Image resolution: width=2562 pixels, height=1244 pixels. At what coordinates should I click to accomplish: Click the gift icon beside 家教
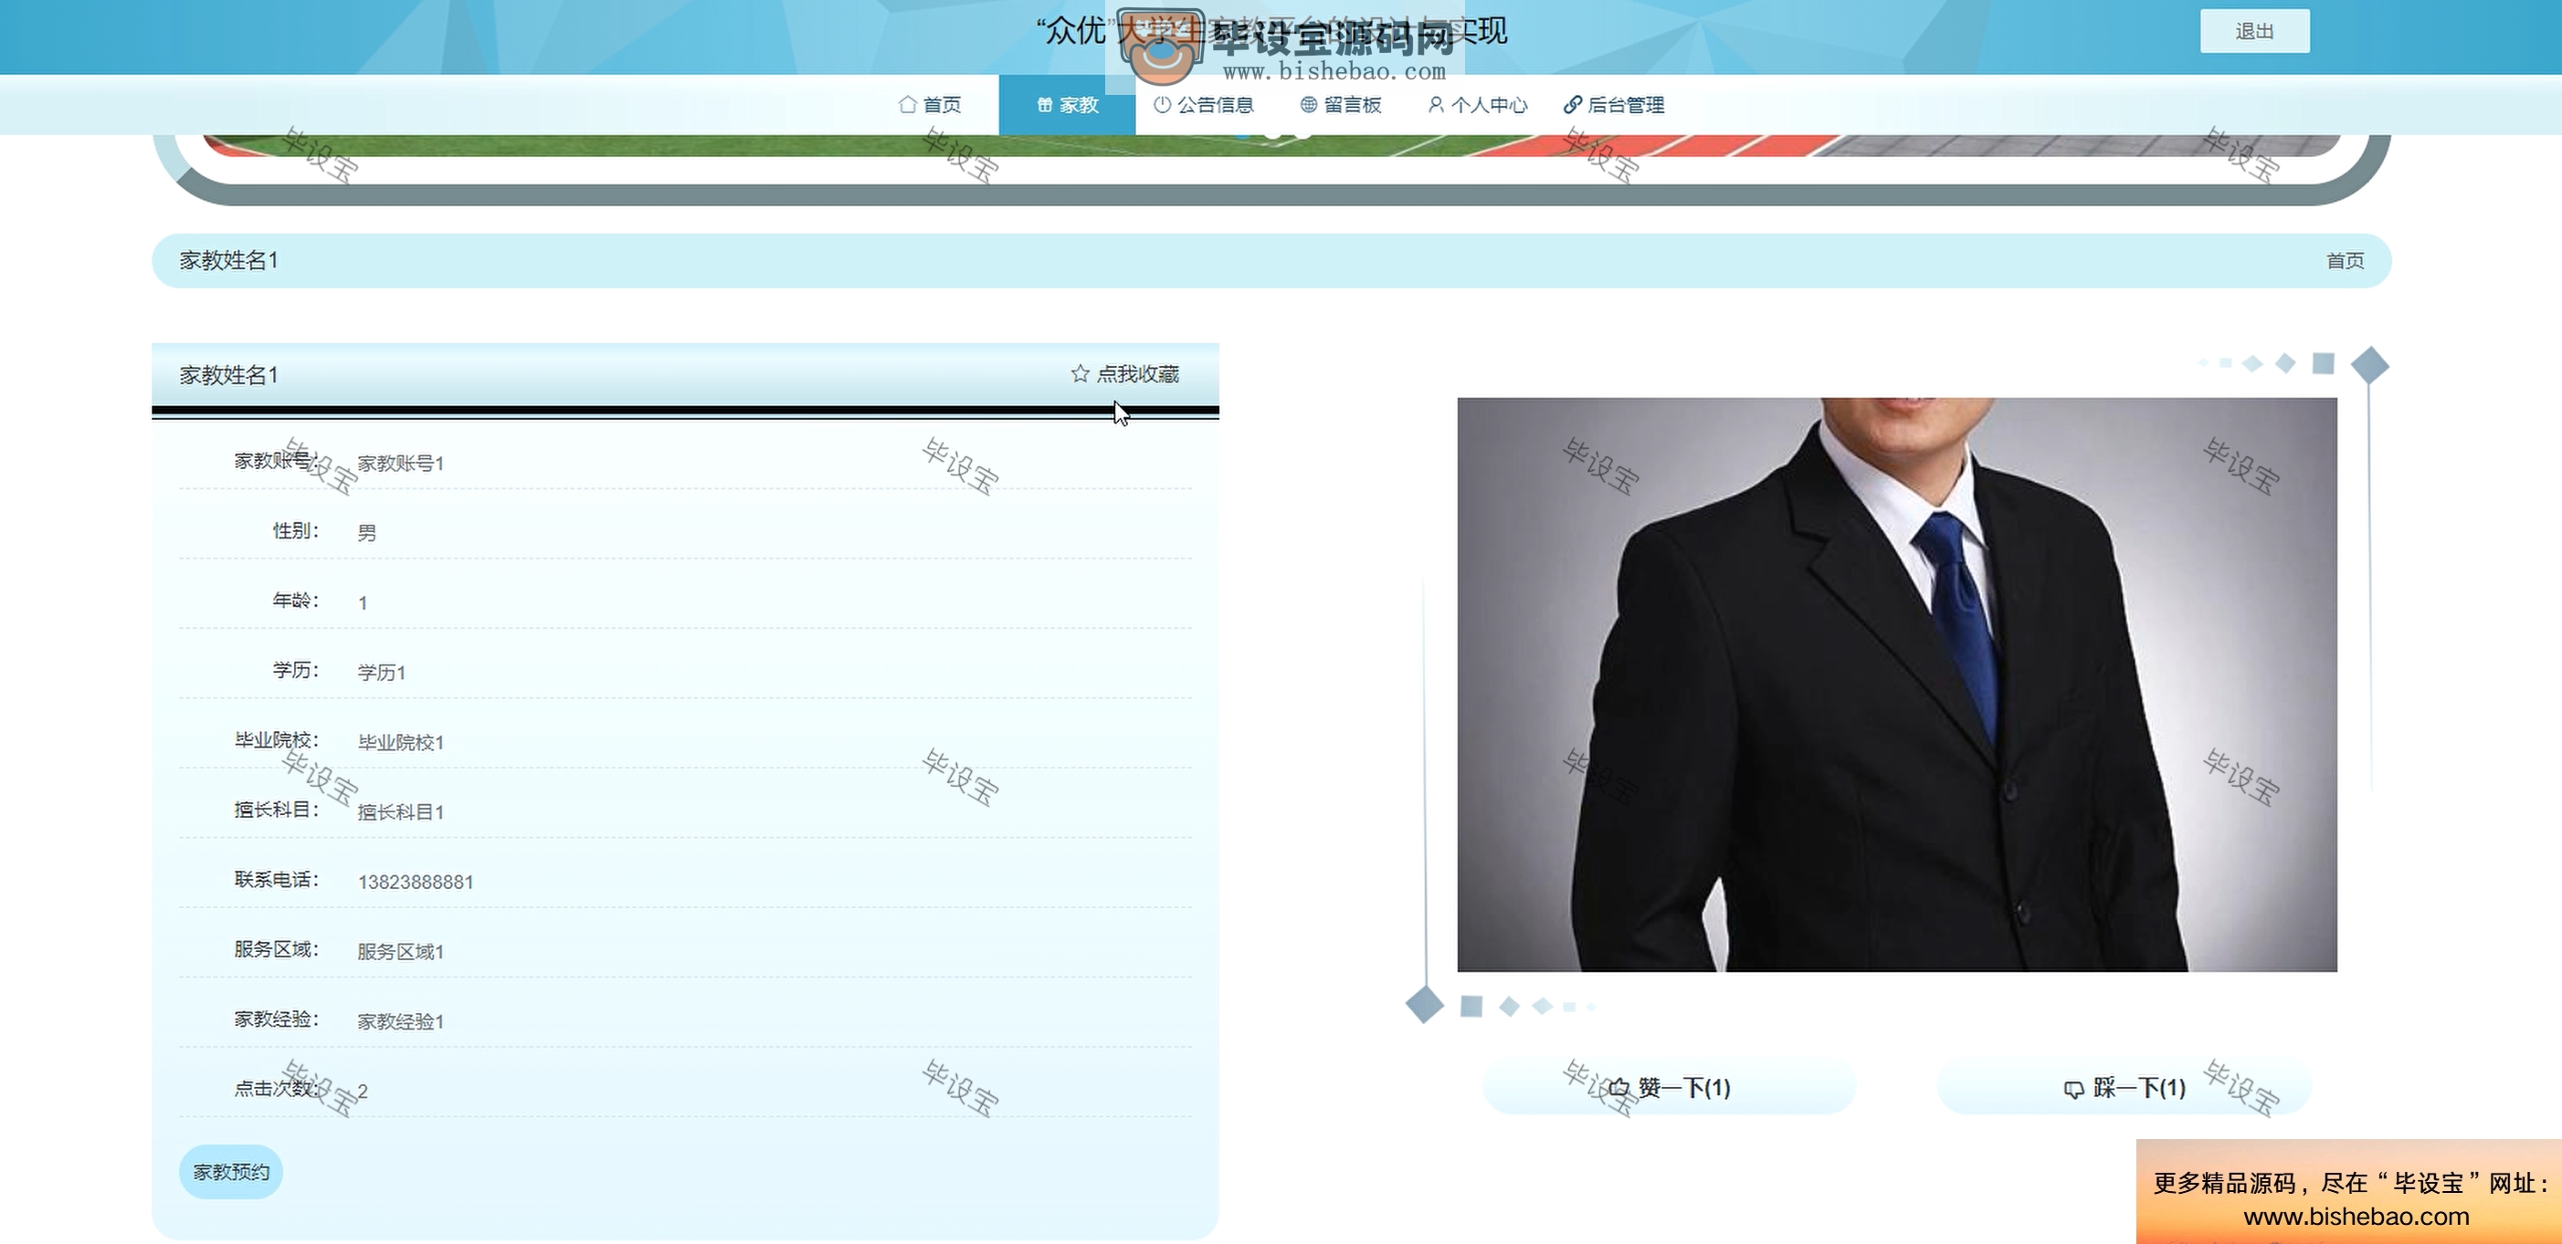pyautogui.click(x=1044, y=104)
